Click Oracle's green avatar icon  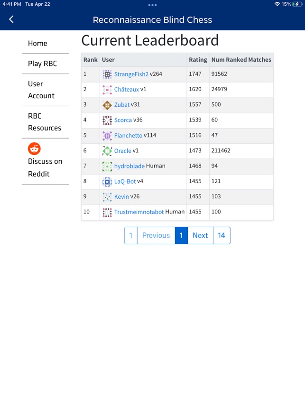107,151
